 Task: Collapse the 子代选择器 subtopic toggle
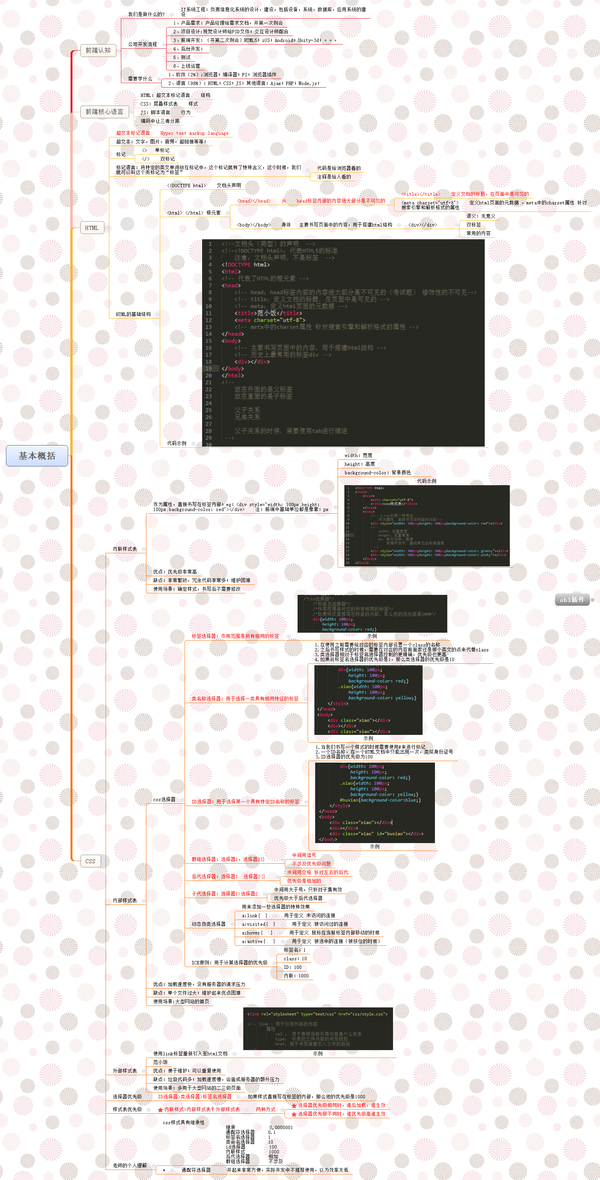pyautogui.click(x=264, y=894)
